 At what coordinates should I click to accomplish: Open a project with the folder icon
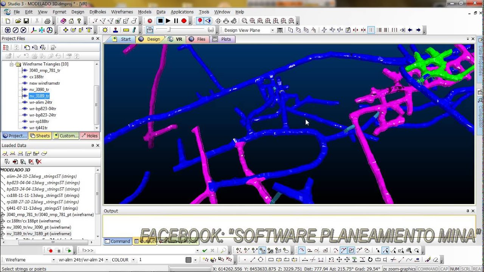point(18,21)
